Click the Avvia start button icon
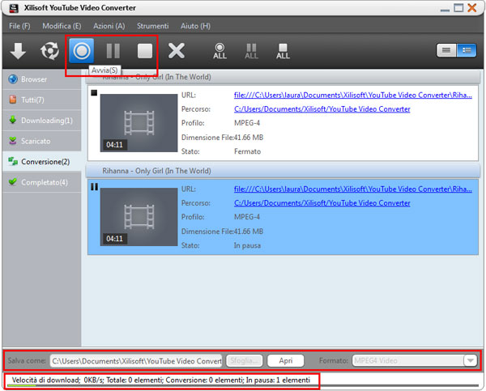486x391 pixels. click(82, 51)
